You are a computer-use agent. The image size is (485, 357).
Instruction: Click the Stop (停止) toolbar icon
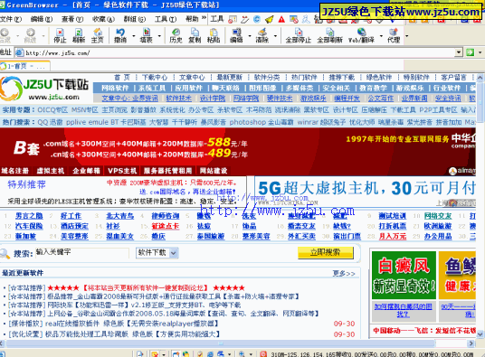point(60,35)
